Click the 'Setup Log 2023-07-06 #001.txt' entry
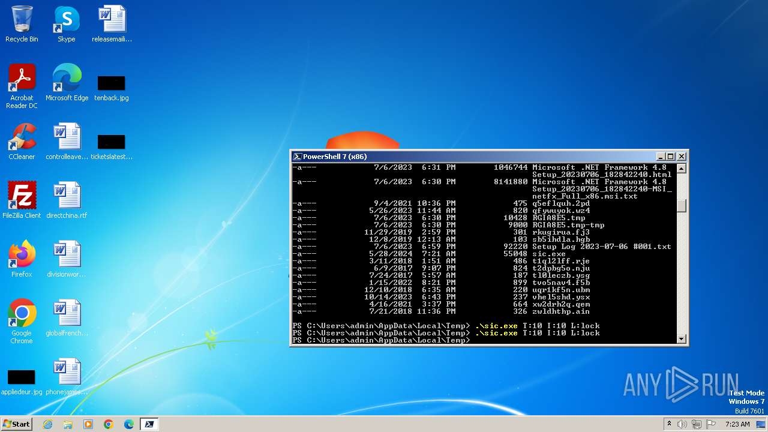Image resolution: width=768 pixels, height=432 pixels. pos(602,247)
